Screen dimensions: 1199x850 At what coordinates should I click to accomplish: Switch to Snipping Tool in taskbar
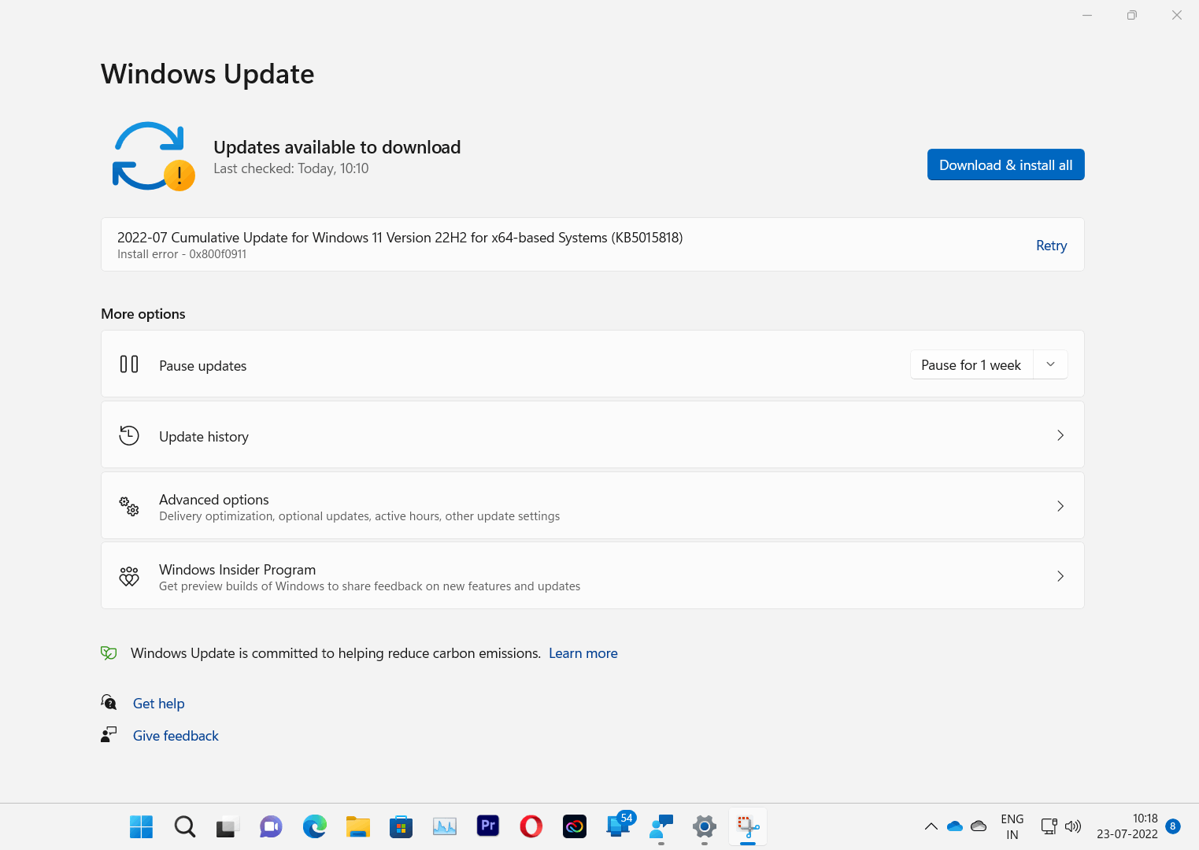click(x=748, y=826)
